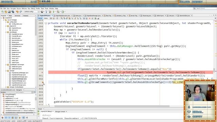Image resolution: width=217 pixels, height=122 pixels.
Task: Open the Run Project dropdown arrow
Action: point(55,12)
